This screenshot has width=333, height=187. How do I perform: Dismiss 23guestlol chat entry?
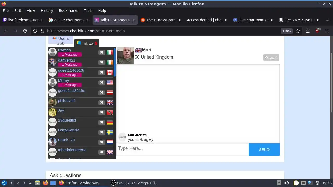(102, 122)
